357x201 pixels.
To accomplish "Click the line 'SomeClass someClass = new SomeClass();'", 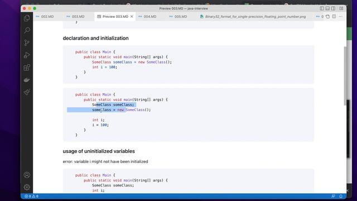I will (132, 62).
